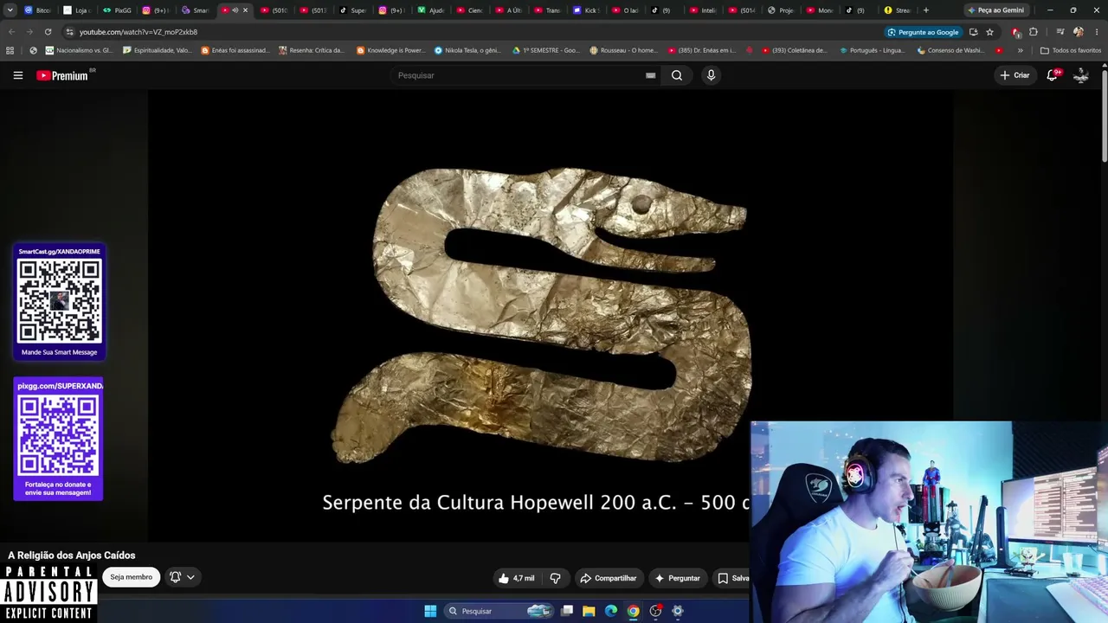Switch to the Ajuda tab
1108x623 pixels.
click(x=430, y=10)
